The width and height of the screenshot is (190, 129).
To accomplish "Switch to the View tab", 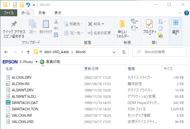I will pos(58,13).
